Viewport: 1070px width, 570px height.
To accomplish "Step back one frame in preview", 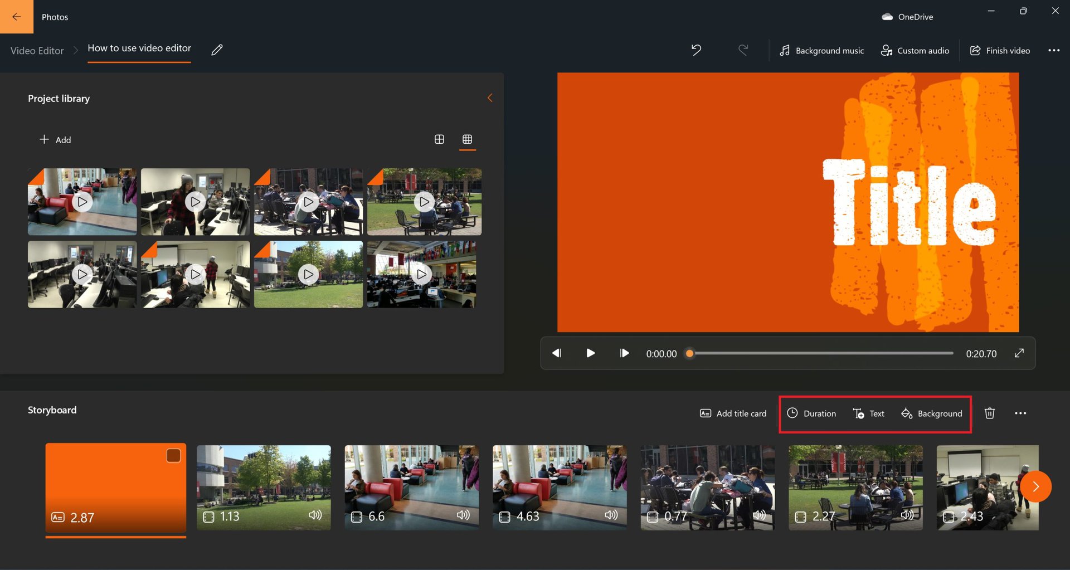I will click(x=556, y=353).
